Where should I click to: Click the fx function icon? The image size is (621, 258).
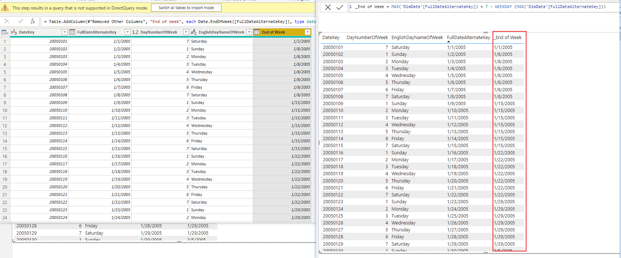point(32,21)
